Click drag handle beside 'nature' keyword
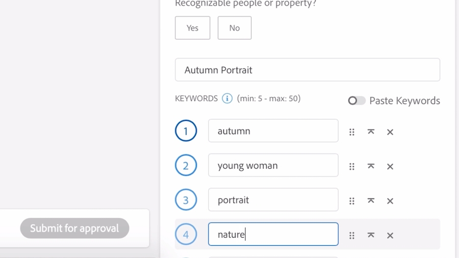 [x=352, y=236]
